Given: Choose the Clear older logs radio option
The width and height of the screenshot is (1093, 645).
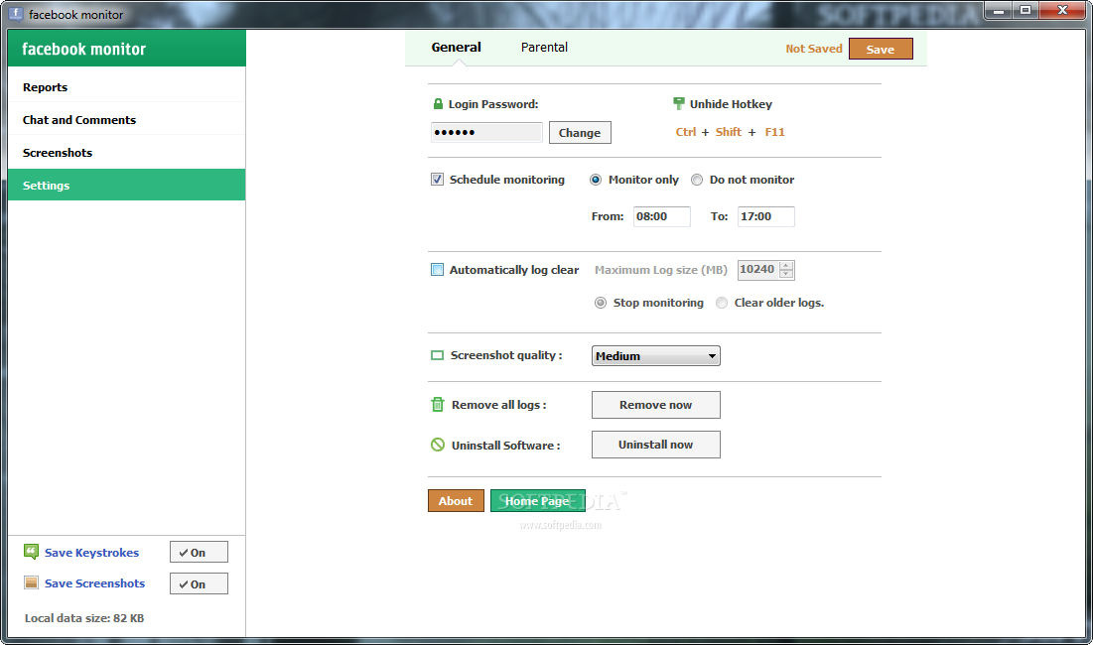Looking at the screenshot, I should pos(722,303).
